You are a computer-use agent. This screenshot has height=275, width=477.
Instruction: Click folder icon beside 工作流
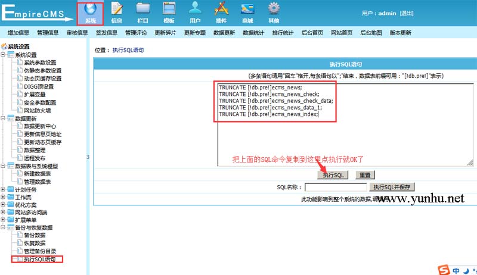pyautogui.click(x=11, y=197)
